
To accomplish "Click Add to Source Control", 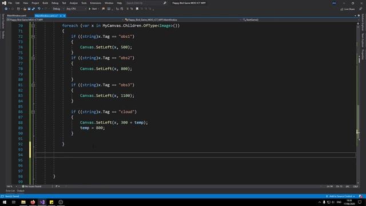I will tap(341, 196).
